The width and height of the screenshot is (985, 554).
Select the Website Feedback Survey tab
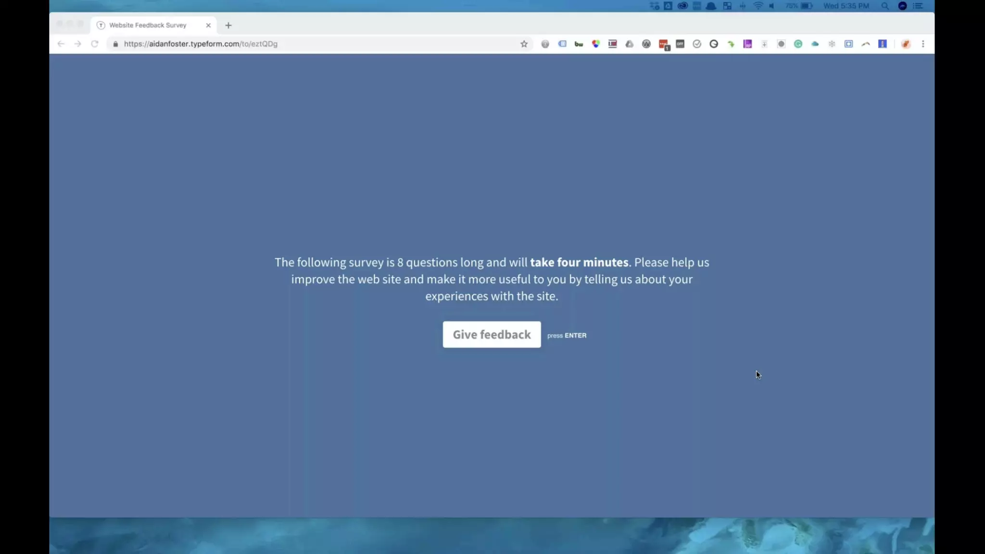[148, 25]
